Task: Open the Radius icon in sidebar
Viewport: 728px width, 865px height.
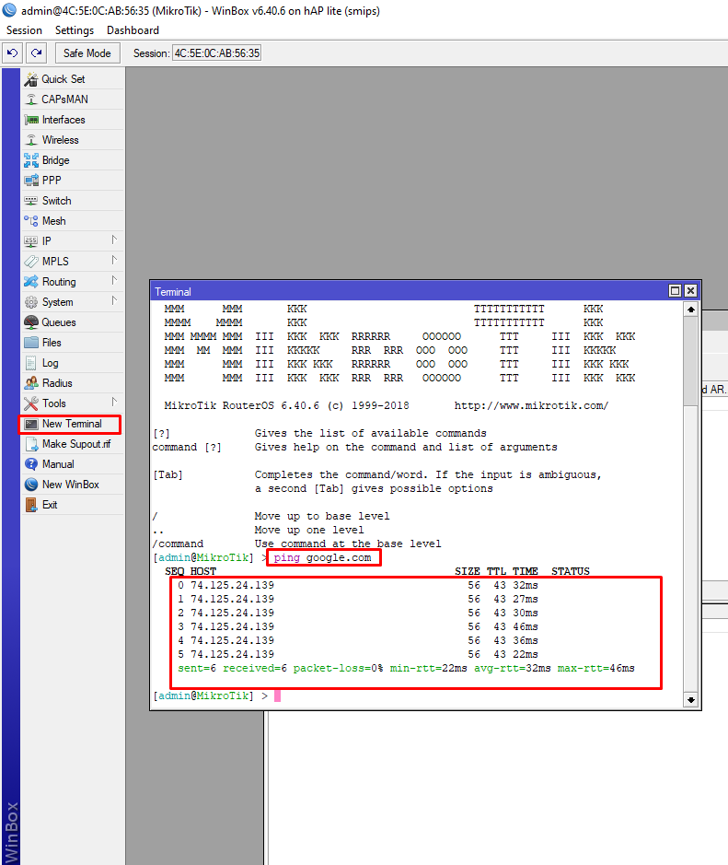Action: click(x=31, y=383)
